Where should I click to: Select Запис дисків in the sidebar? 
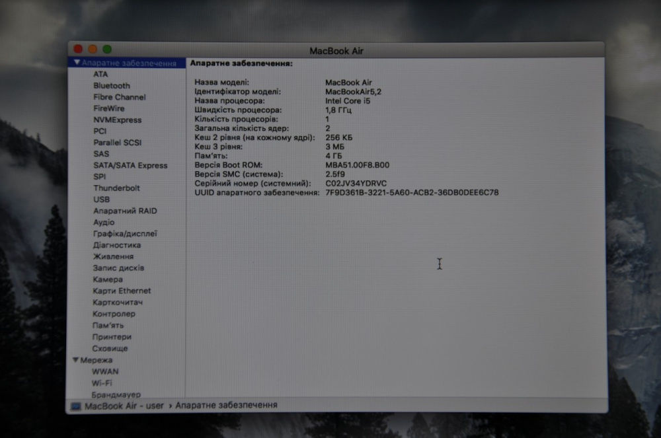pos(118,268)
